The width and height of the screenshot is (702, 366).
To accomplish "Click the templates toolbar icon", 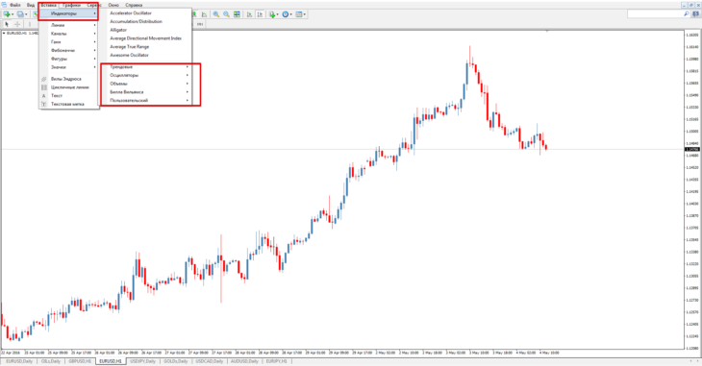I will click(x=299, y=14).
